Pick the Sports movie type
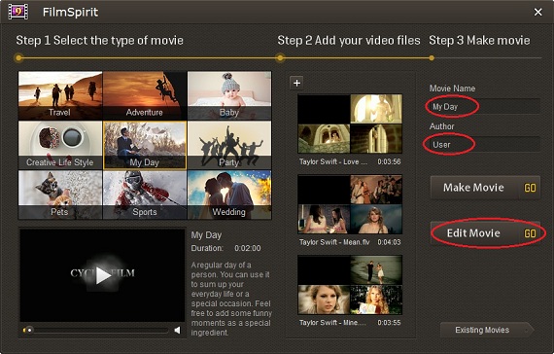 click(x=145, y=195)
